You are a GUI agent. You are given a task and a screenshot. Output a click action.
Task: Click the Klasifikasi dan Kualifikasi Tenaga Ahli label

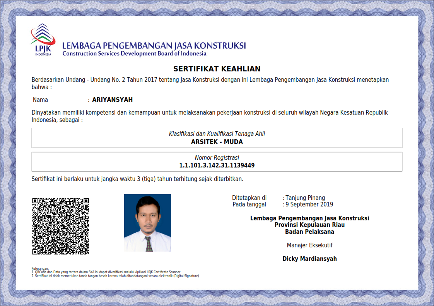217,134
